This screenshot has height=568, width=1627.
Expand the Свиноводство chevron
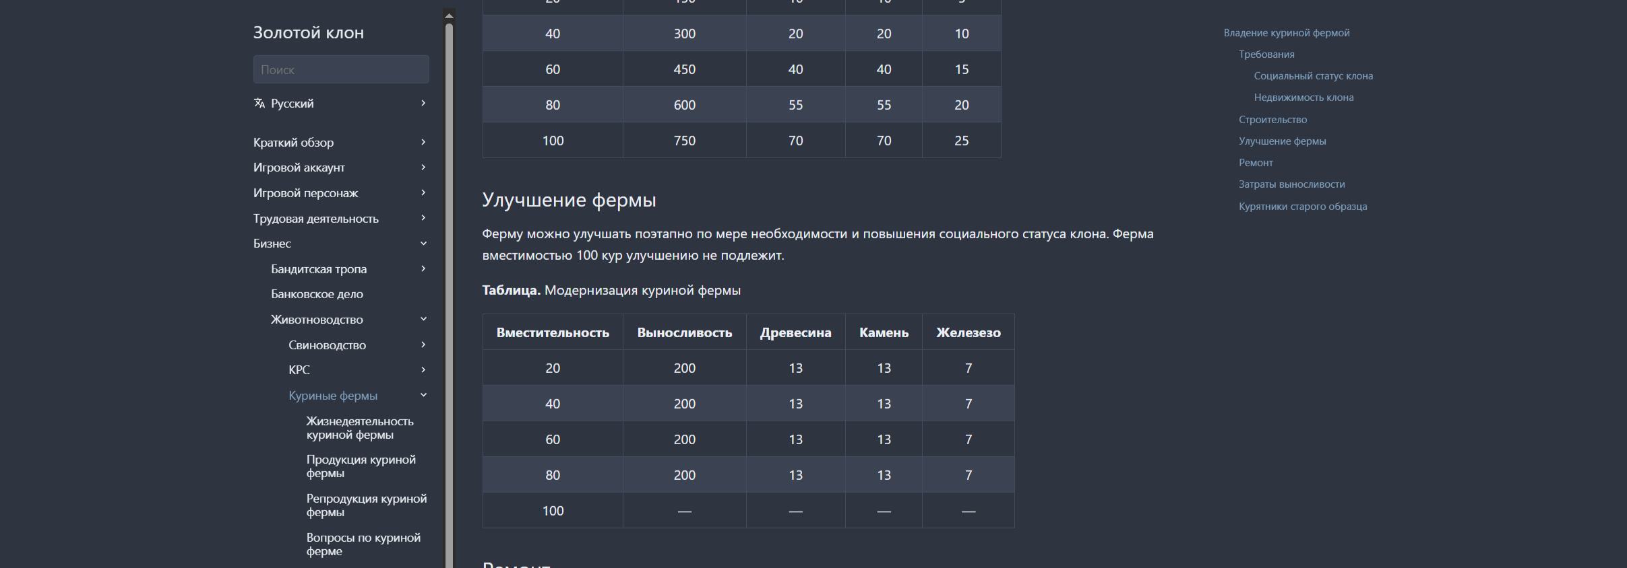point(423,345)
